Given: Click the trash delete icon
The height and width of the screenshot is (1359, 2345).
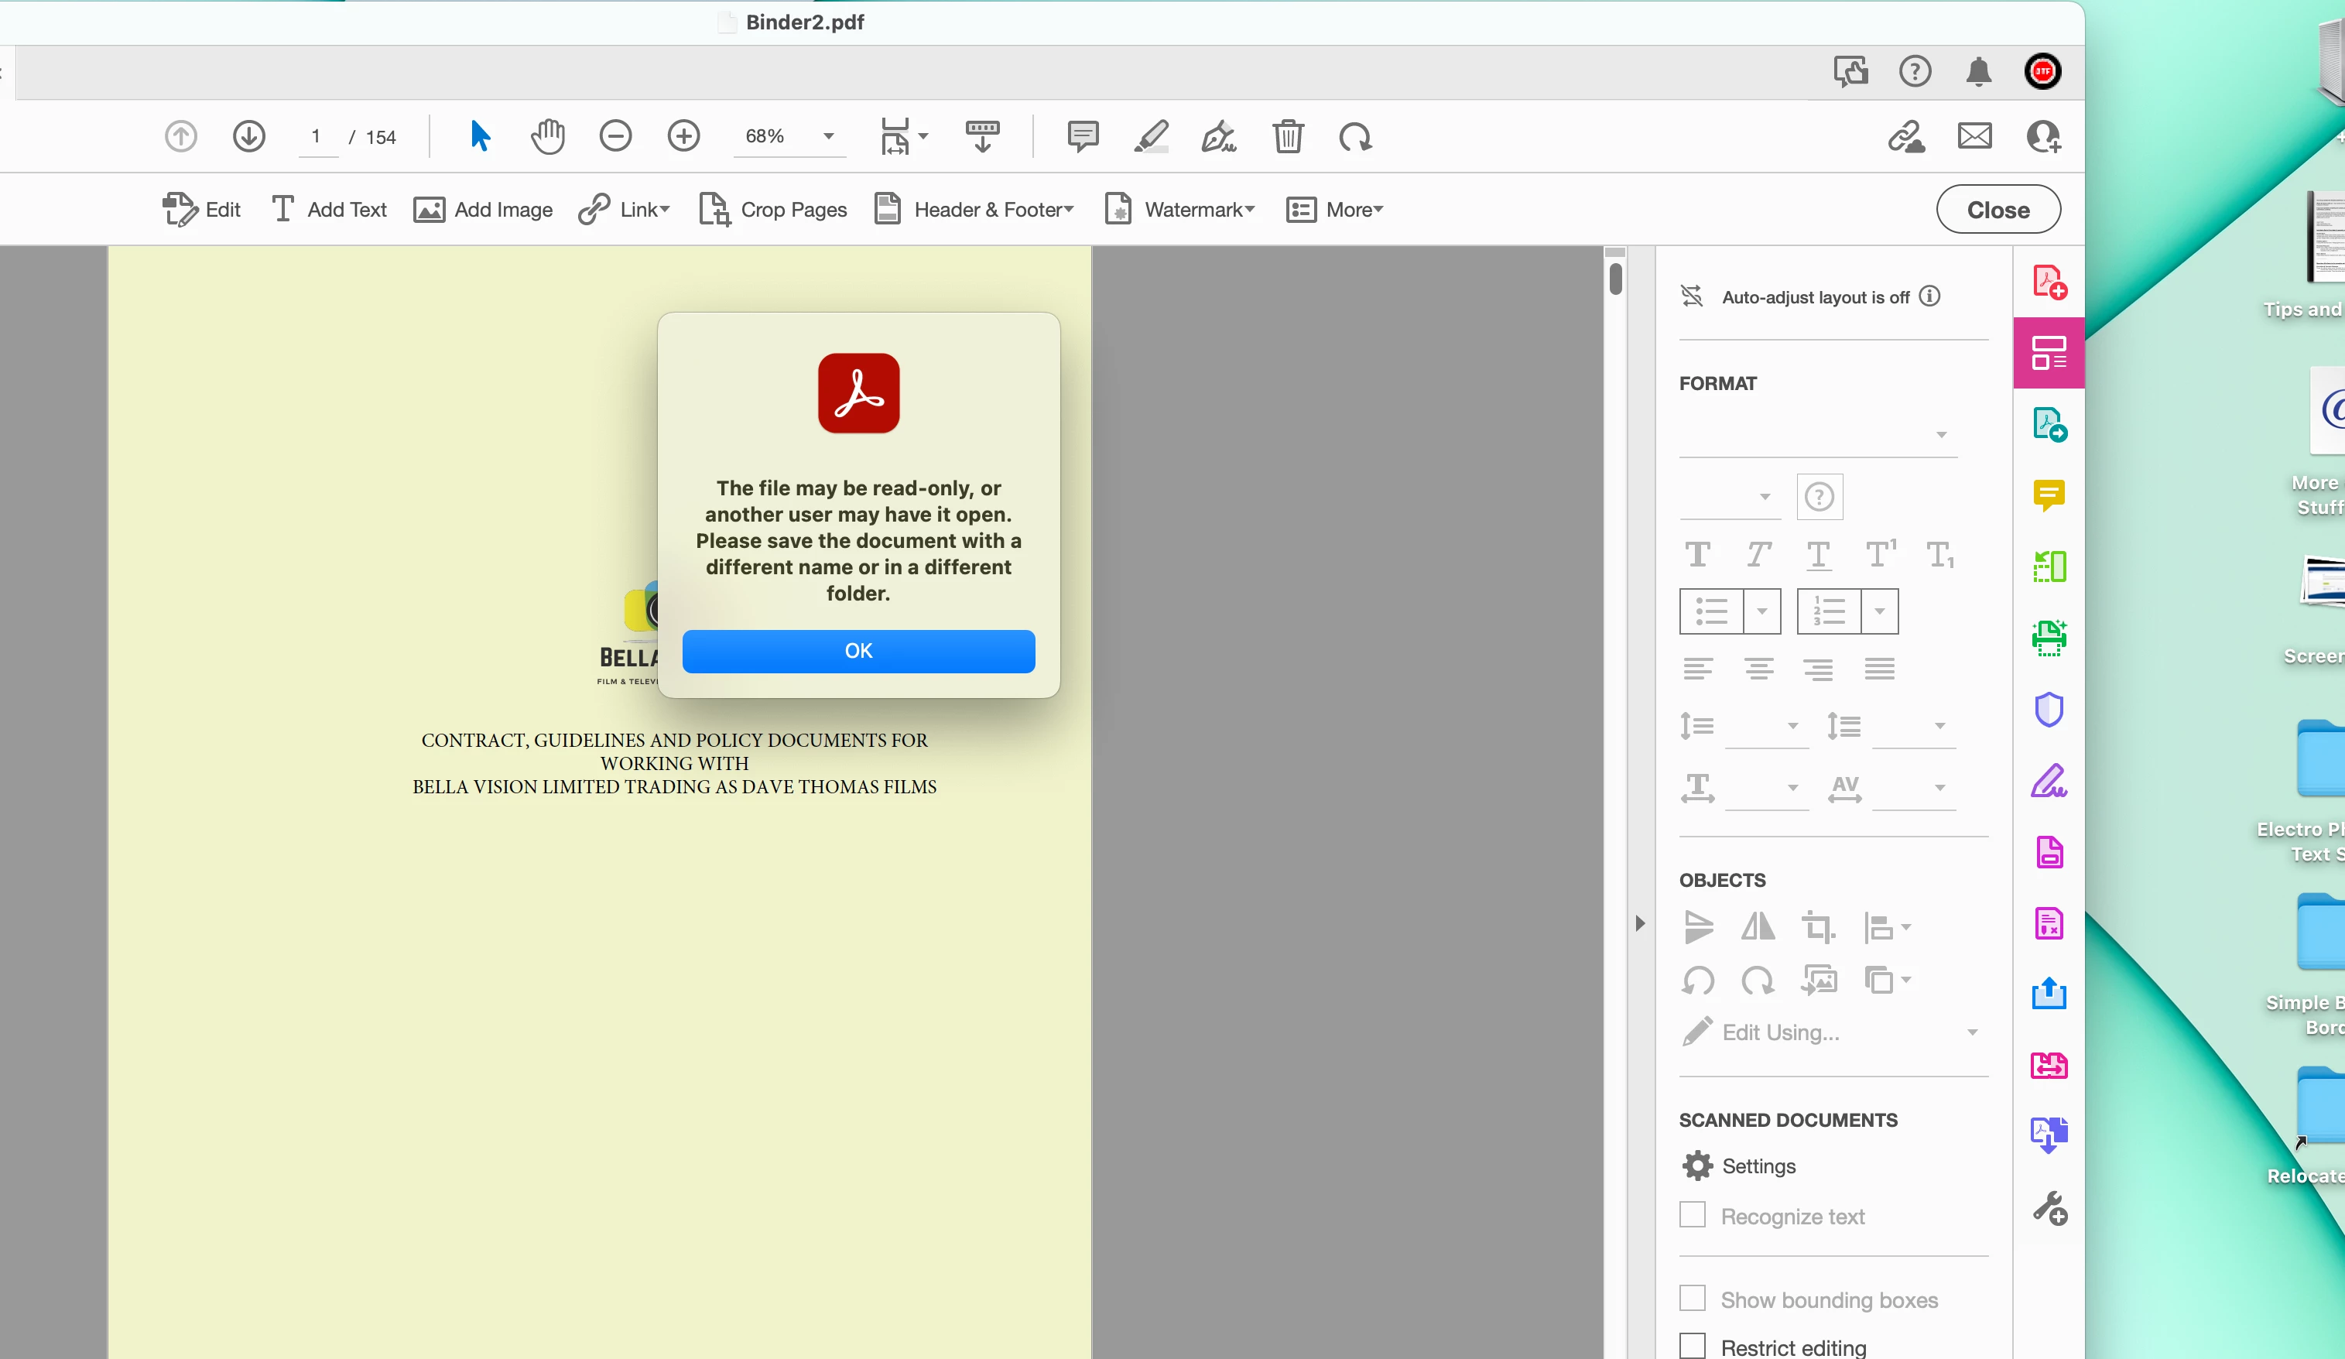Looking at the screenshot, I should coord(1288,137).
